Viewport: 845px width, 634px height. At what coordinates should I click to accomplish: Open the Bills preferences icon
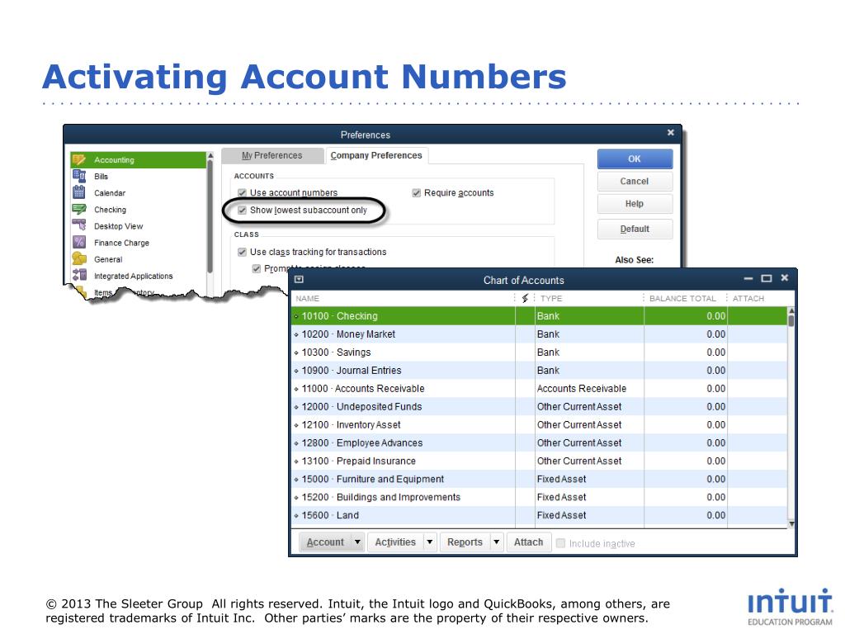click(x=79, y=177)
